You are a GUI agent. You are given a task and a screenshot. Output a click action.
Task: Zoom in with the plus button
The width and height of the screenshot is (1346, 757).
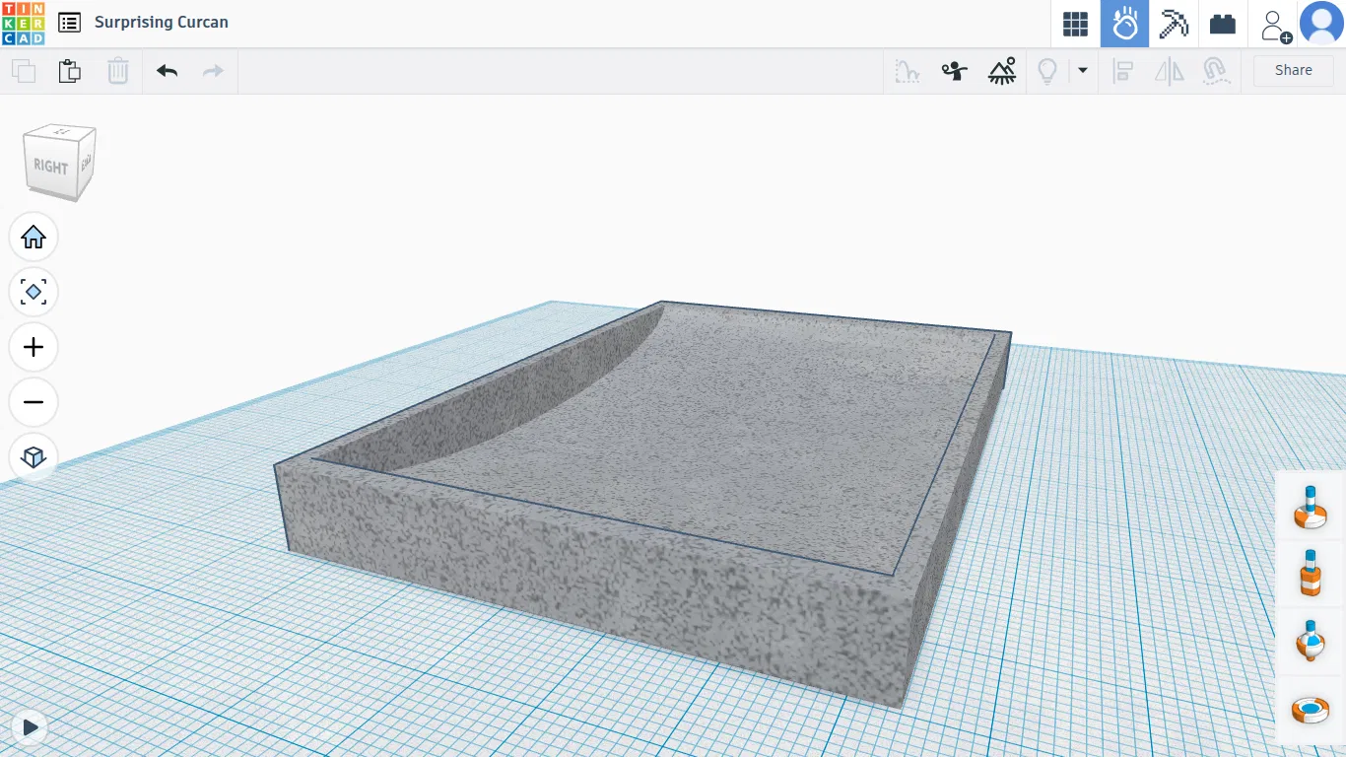[34, 347]
